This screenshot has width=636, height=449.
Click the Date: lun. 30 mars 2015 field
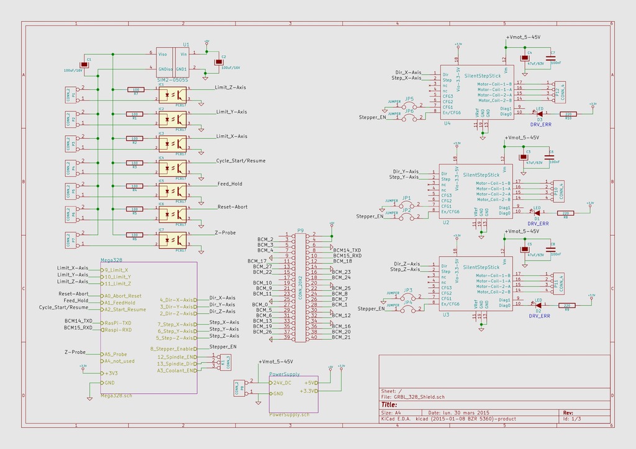[x=459, y=413]
